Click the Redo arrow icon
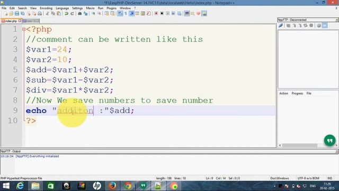This screenshot has width=339, height=191. coord(72,14)
